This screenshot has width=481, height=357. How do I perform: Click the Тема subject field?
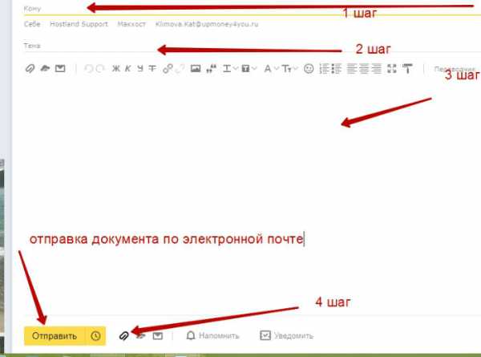pyautogui.click(x=252, y=46)
